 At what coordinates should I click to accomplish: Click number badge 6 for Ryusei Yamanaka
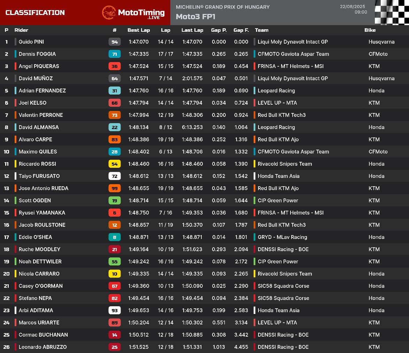[x=115, y=213]
